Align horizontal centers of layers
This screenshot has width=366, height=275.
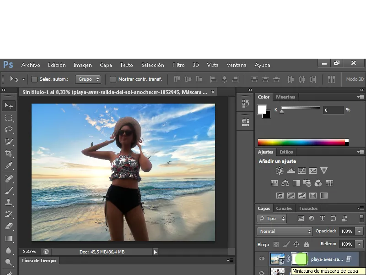tap(224, 79)
